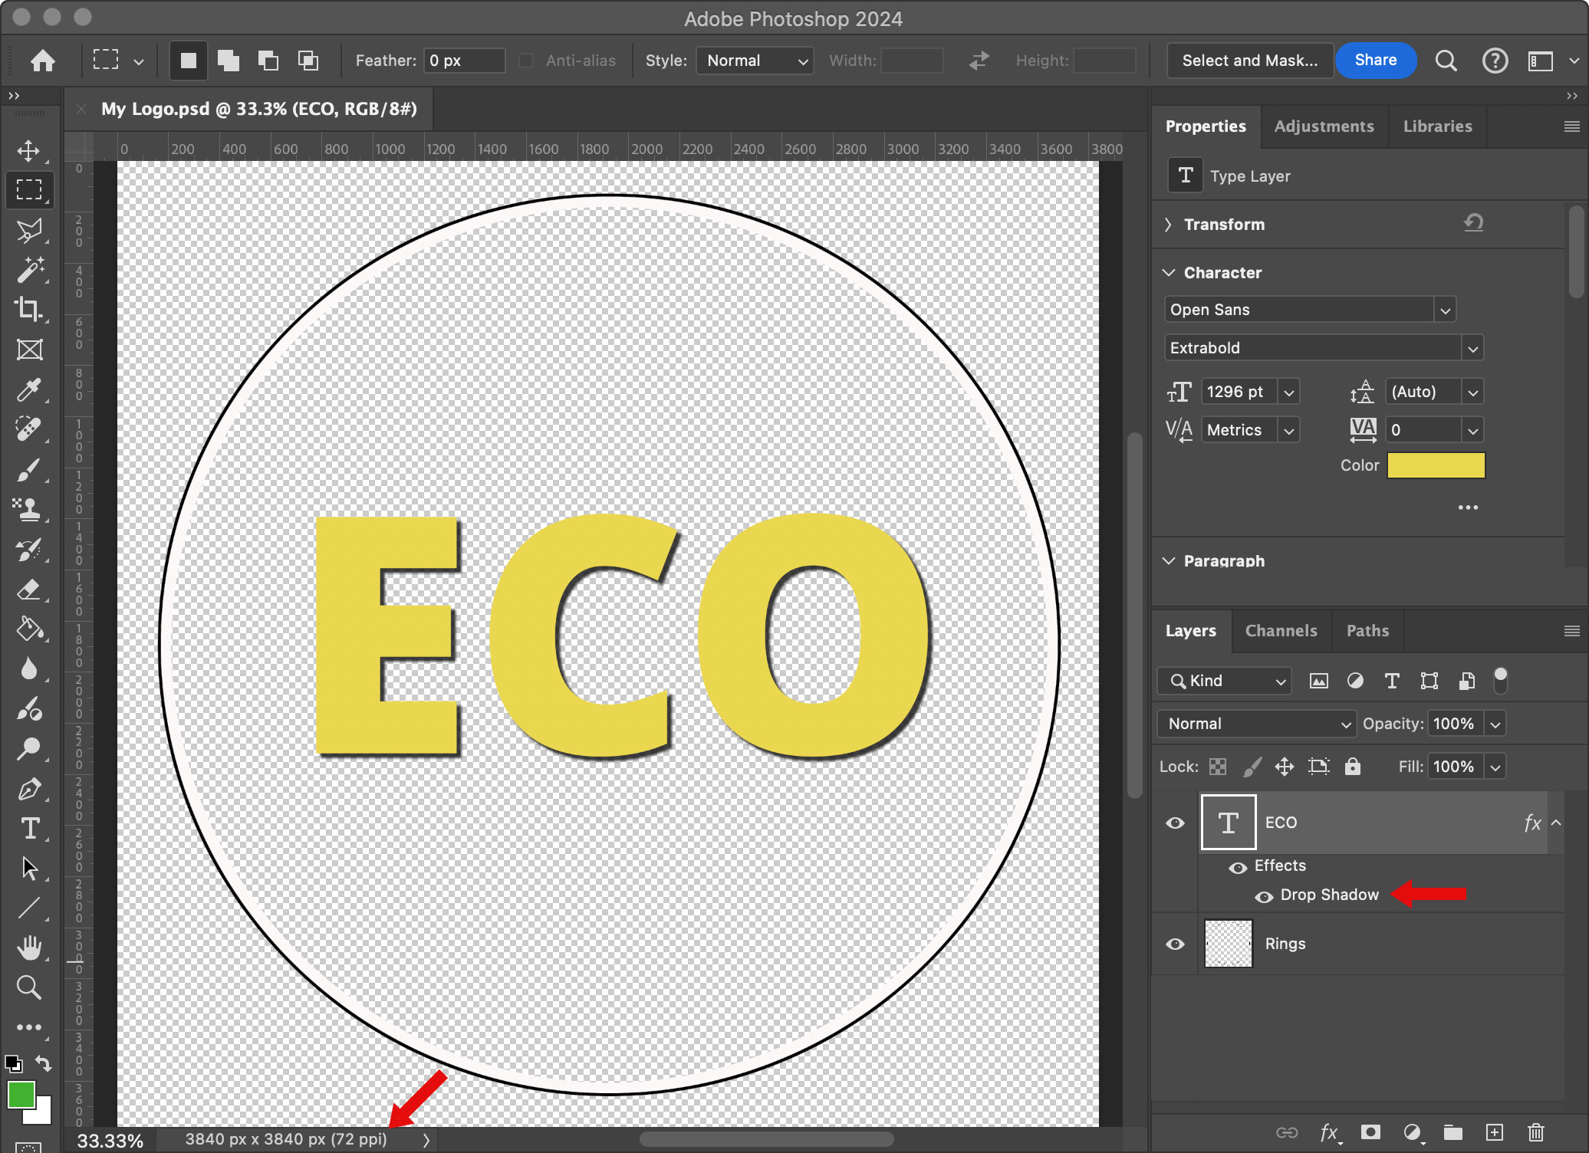Toggle Drop Shadow effect visibility
Screen dimensions: 1589x1153
coord(1264,895)
